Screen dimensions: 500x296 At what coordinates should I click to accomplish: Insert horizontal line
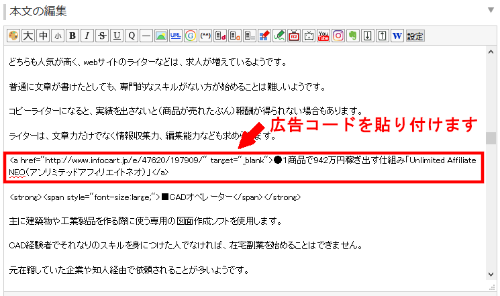[x=146, y=36]
